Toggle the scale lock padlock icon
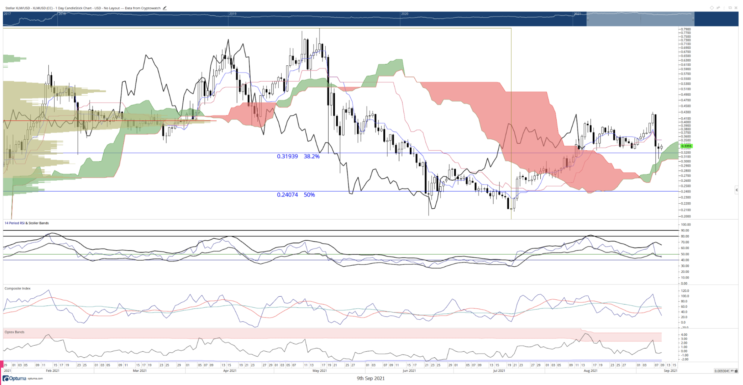This screenshot has width=743, height=385. pos(736,371)
